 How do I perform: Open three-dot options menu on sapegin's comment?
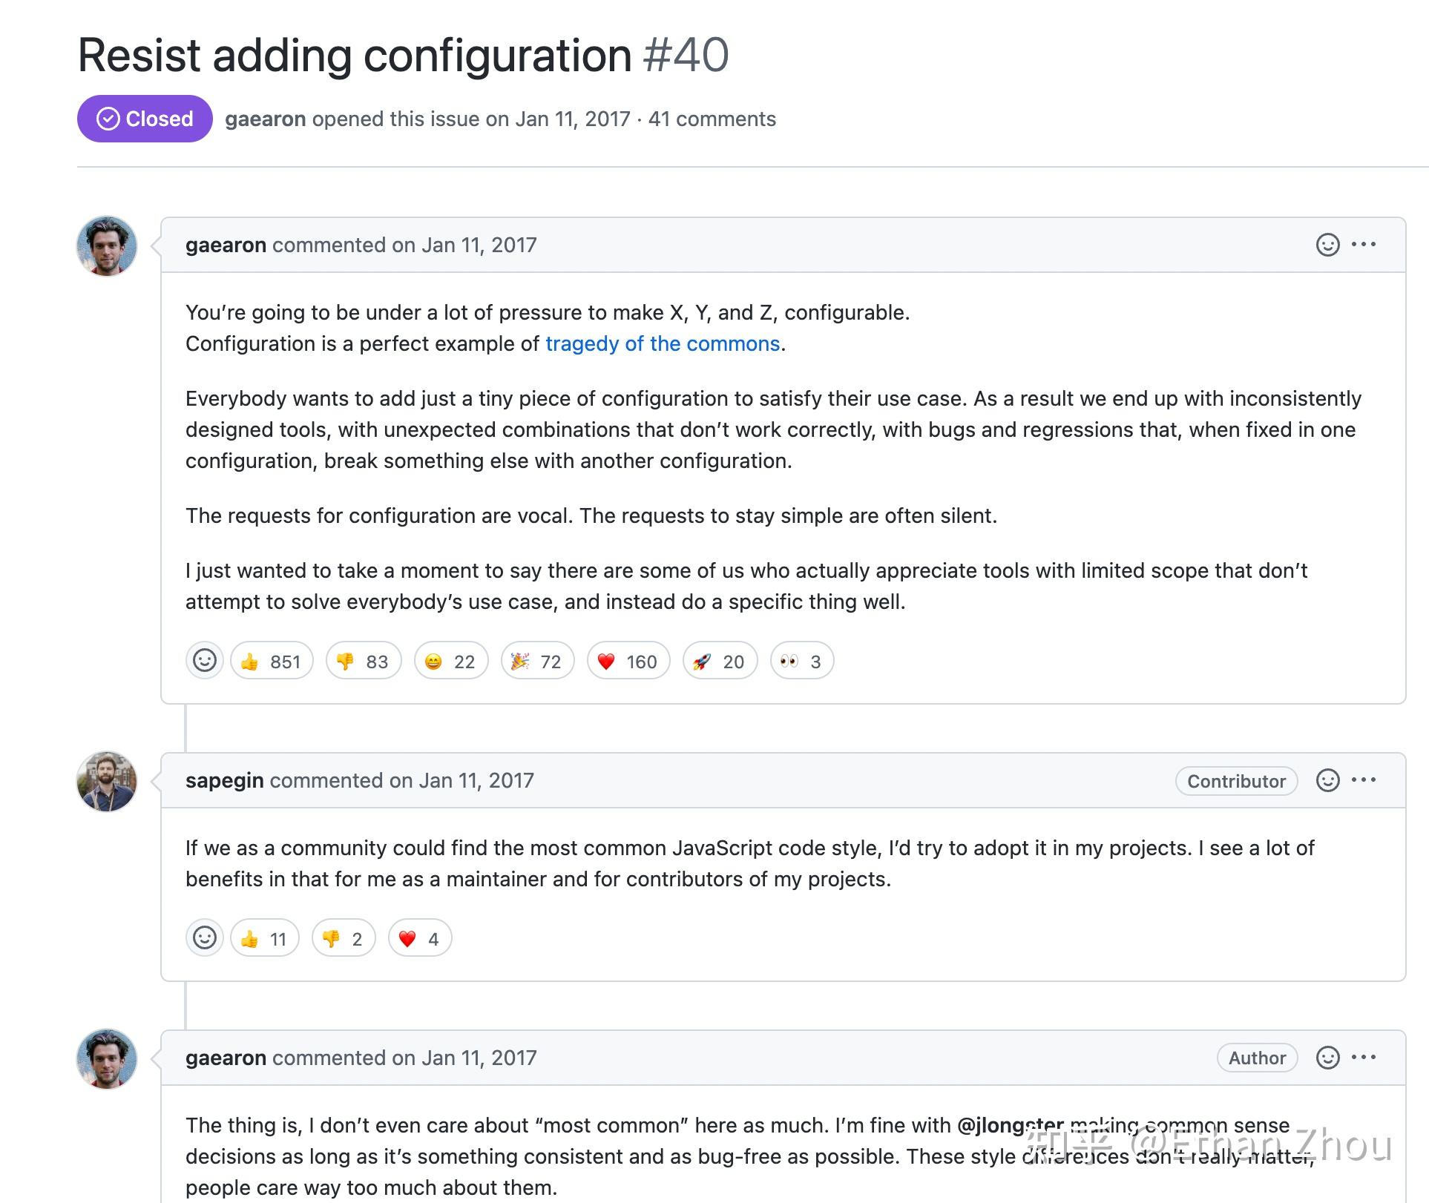coord(1364,780)
